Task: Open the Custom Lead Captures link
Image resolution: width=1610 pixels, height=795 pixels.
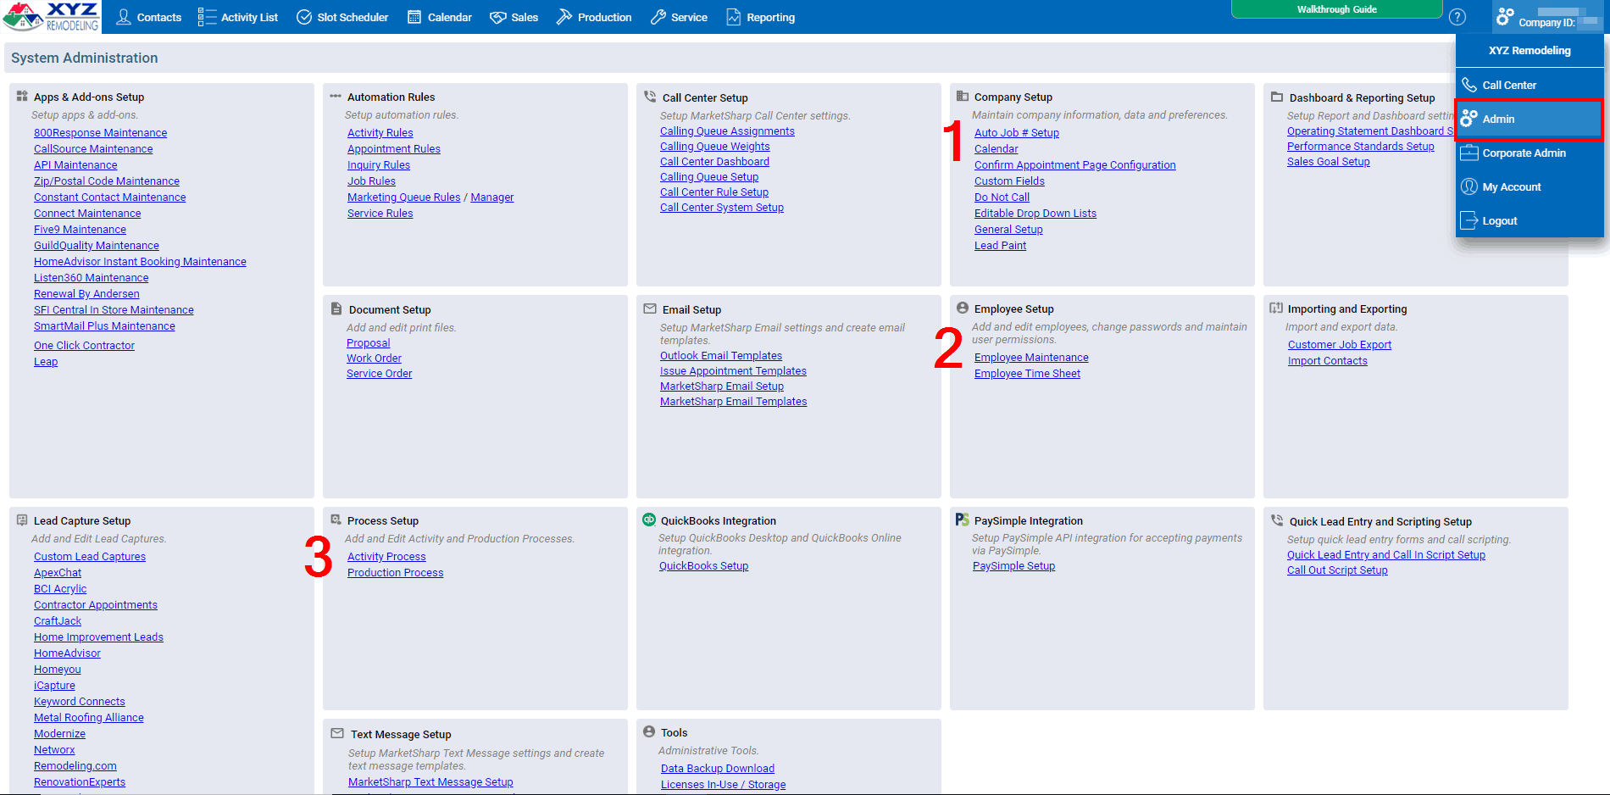Action: pos(90,557)
